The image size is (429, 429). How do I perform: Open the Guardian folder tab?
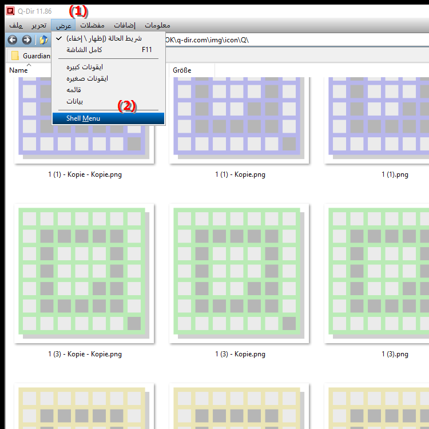pyautogui.click(x=31, y=56)
